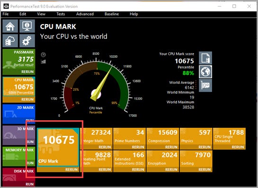The width and height of the screenshot is (258, 188).
Task: Select the Sorting 7970 tile
Action: (x=196, y=159)
